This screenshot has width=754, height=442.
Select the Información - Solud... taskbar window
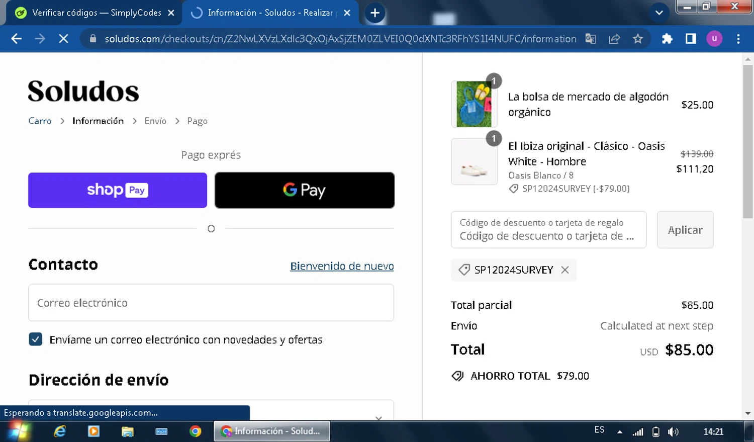coord(272,431)
